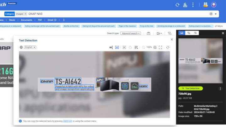
Task: Select the detected 'TS-AI642' text box
Action: pos(68,81)
